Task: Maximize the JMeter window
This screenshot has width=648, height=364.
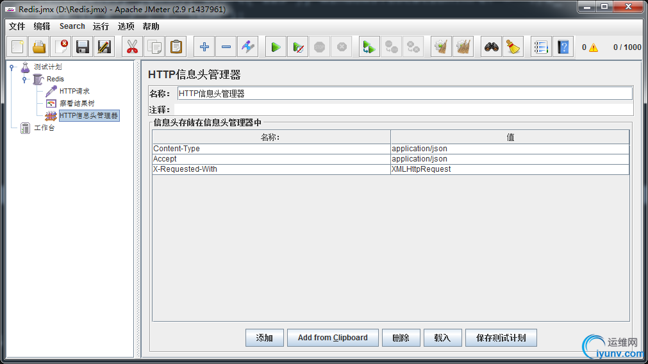Action: coord(604,7)
